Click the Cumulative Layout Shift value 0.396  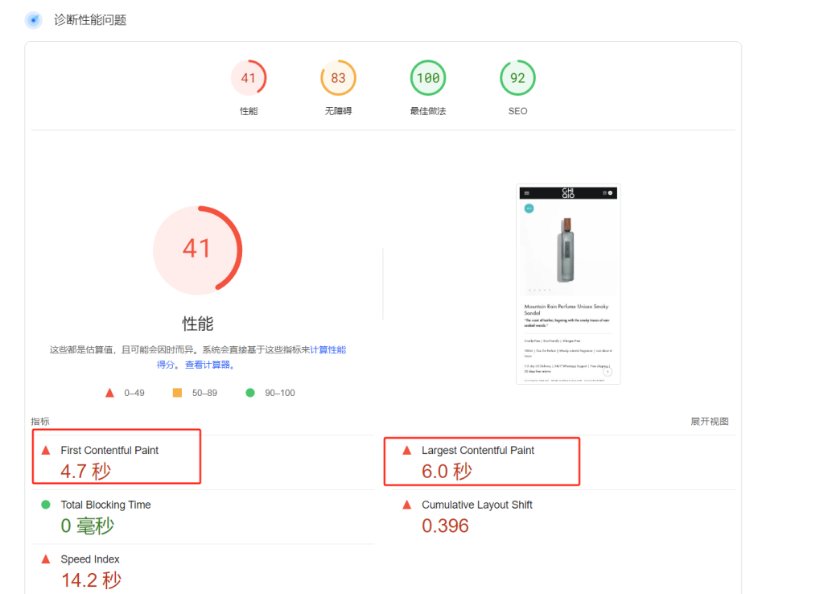(x=445, y=526)
